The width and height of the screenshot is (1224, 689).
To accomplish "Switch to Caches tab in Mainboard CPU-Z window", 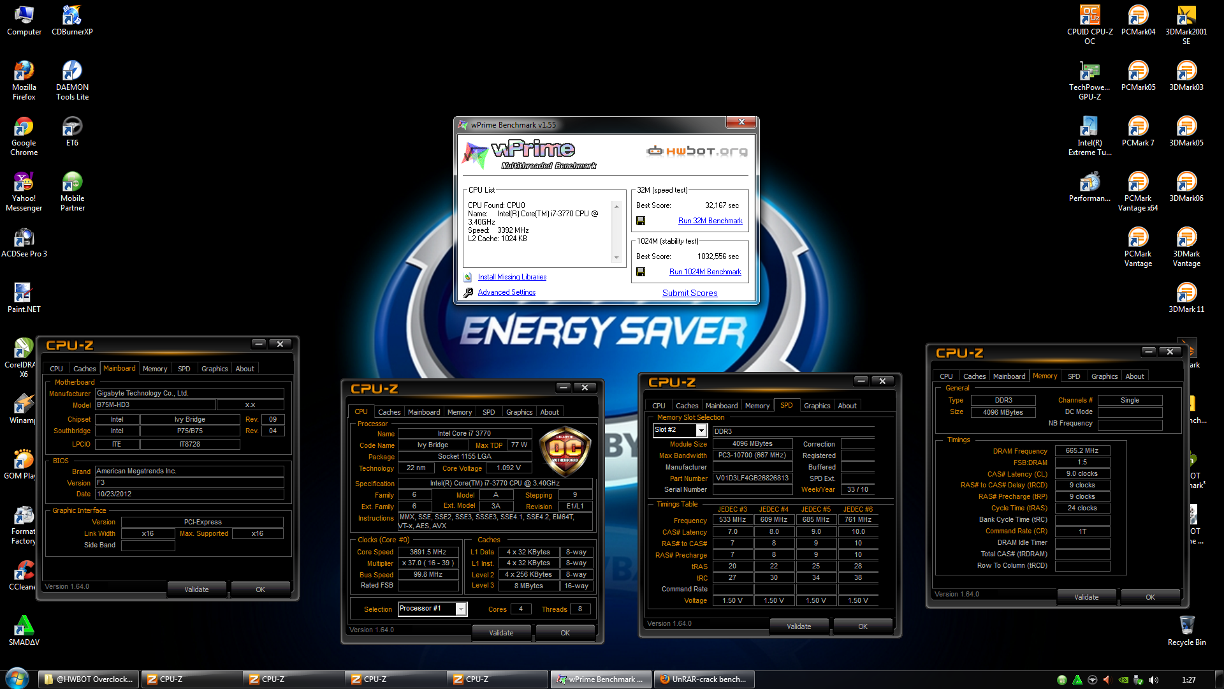I will (84, 369).
